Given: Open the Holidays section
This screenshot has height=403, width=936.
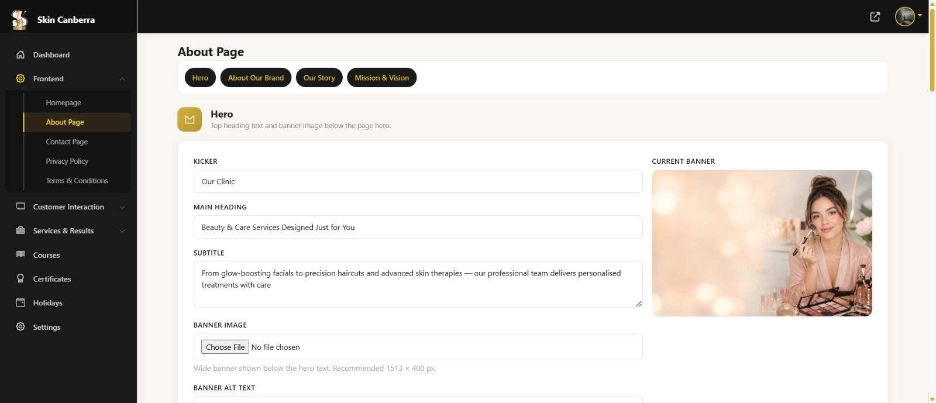Looking at the screenshot, I should pyautogui.click(x=47, y=303).
